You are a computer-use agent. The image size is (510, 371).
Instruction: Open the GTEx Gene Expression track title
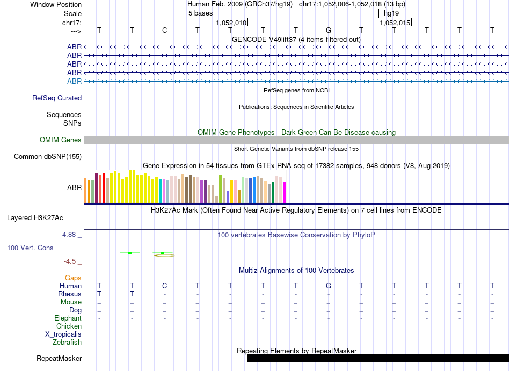click(296, 165)
